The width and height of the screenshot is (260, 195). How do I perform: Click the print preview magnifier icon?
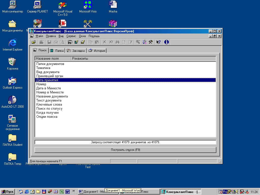click(62, 42)
